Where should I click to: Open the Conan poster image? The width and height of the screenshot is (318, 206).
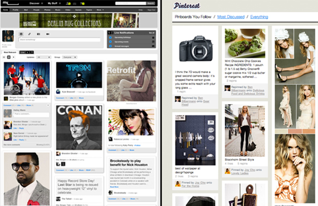tap(79, 128)
